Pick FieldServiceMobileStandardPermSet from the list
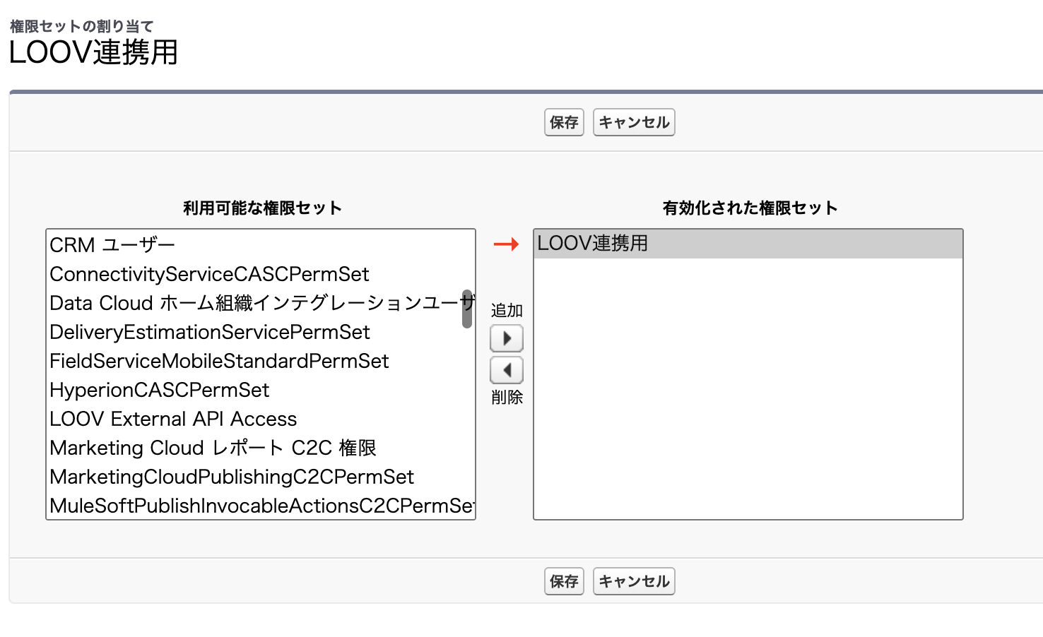The width and height of the screenshot is (1043, 637). tap(219, 361)
